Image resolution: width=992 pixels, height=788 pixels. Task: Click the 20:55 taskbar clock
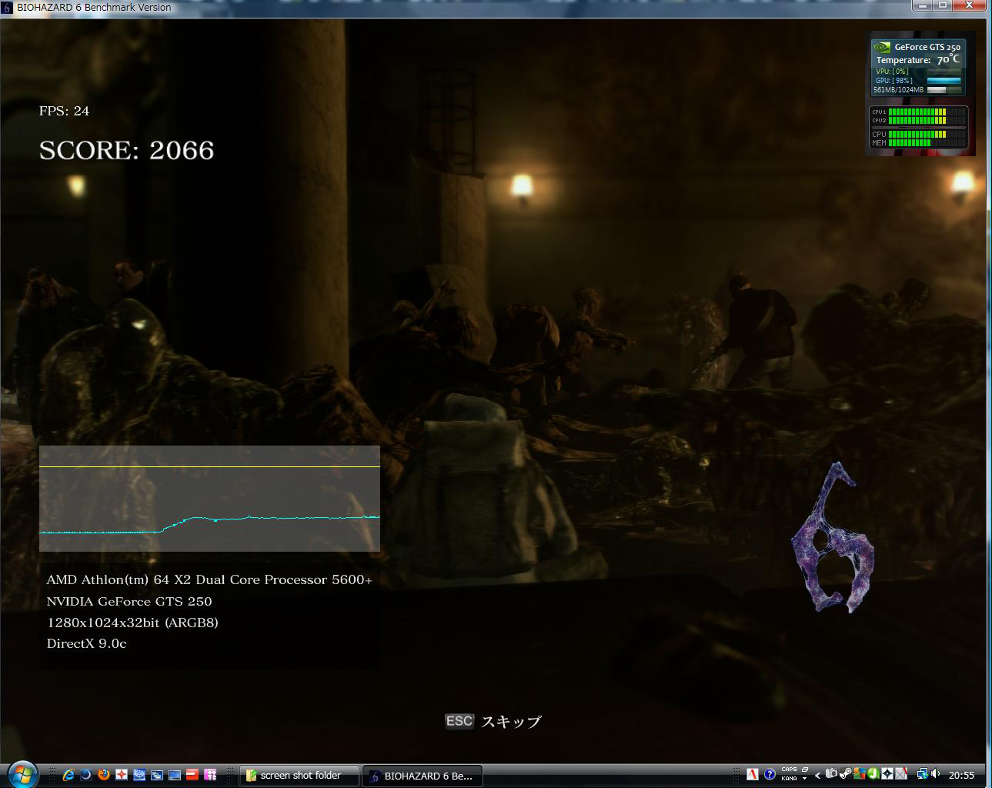tap(961, 775)
